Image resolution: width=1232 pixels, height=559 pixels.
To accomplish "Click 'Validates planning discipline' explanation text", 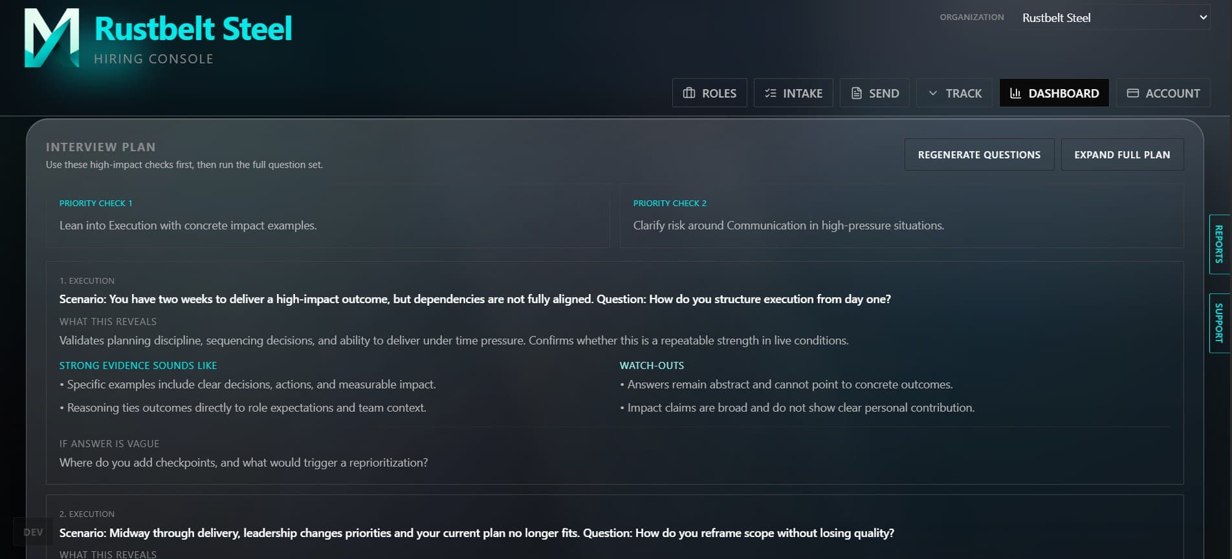I will tap(454, 341).
